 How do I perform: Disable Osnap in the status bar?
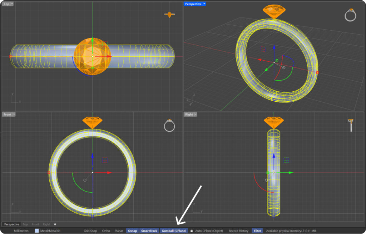pyautogui.click(x=132, y=231)
